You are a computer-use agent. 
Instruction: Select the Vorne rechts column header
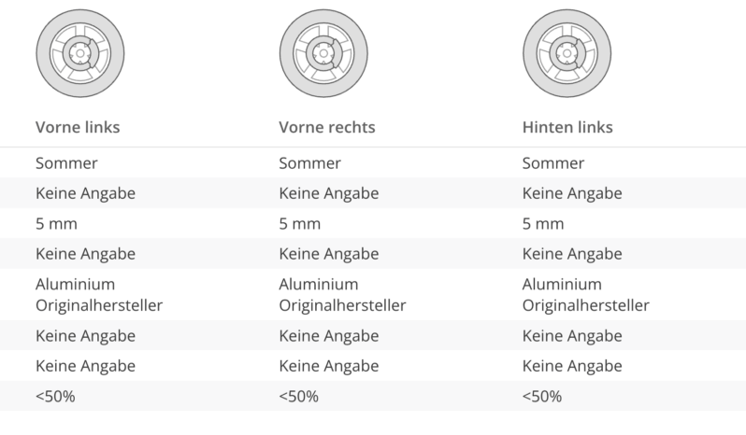[327, 127]
